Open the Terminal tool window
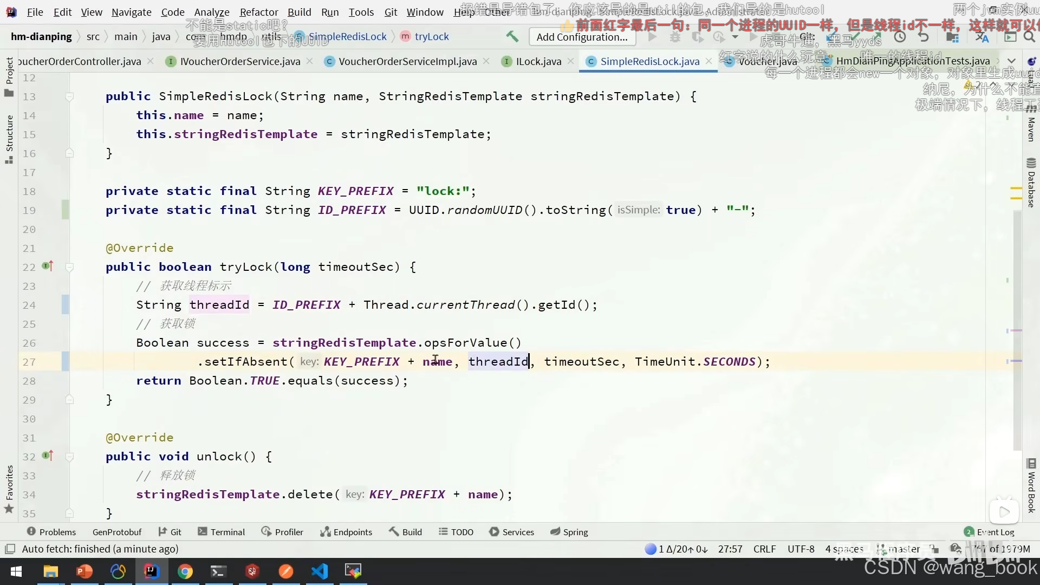This screenshot has height=585, width=1040. [222, 532]
